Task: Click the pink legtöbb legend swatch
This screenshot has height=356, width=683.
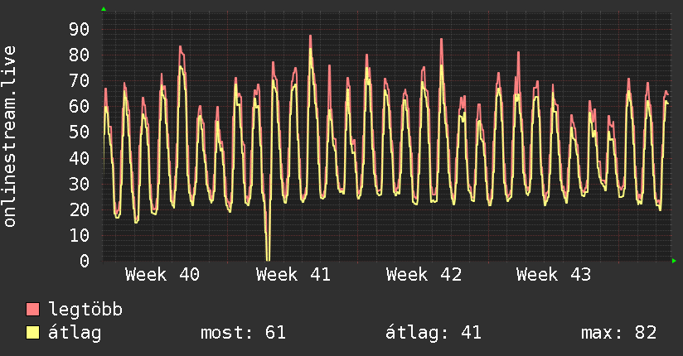Action: tap(32, 309)
